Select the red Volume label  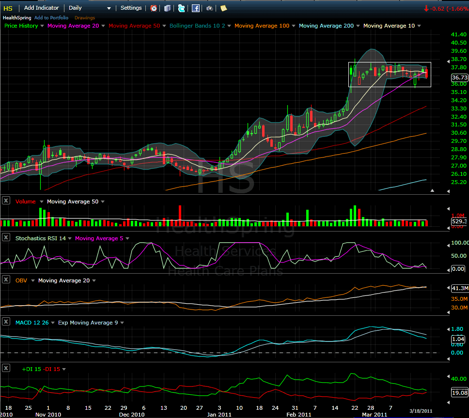click(x=25, y=201)
